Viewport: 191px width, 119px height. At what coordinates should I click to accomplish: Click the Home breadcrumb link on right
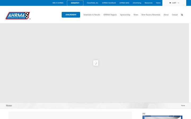[183, 106]
